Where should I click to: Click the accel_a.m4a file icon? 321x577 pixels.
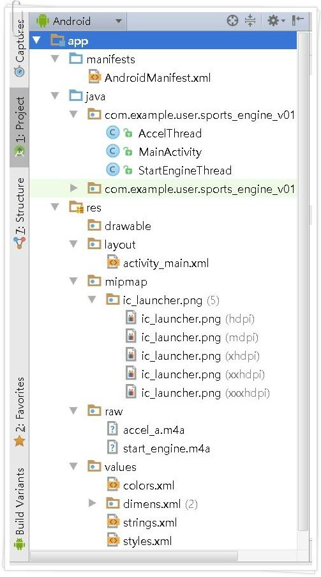[x=112, y=429]
